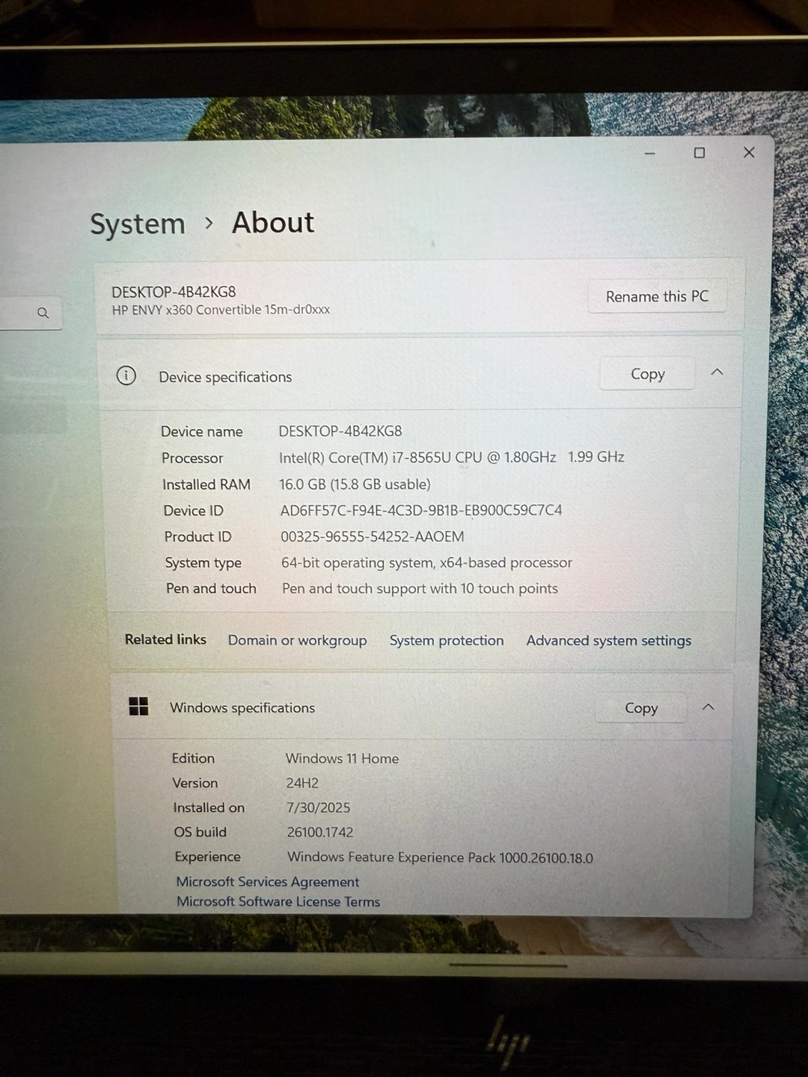Close the Settings window
Screen dimensions: 808x1077
pyautogui.click(x=749, y=152)
